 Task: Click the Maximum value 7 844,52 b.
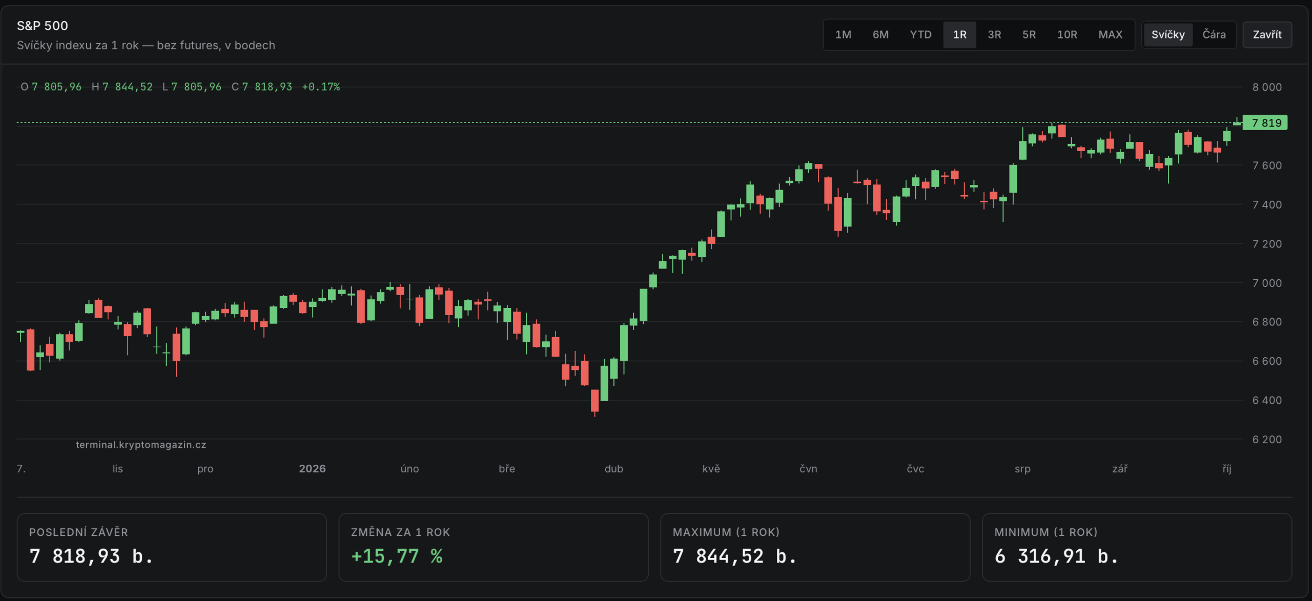pos(734,556)
